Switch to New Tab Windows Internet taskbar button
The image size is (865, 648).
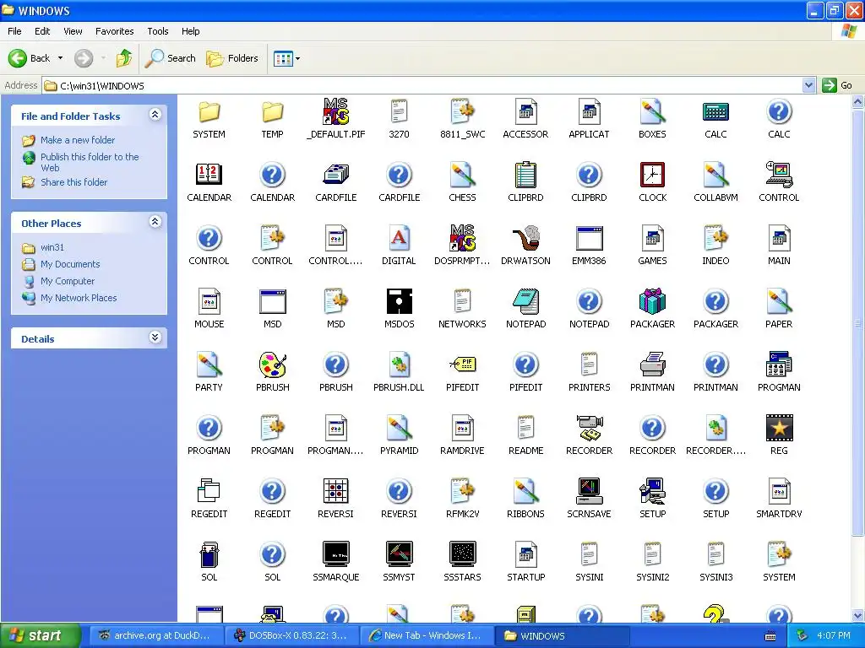coord(427,635)
